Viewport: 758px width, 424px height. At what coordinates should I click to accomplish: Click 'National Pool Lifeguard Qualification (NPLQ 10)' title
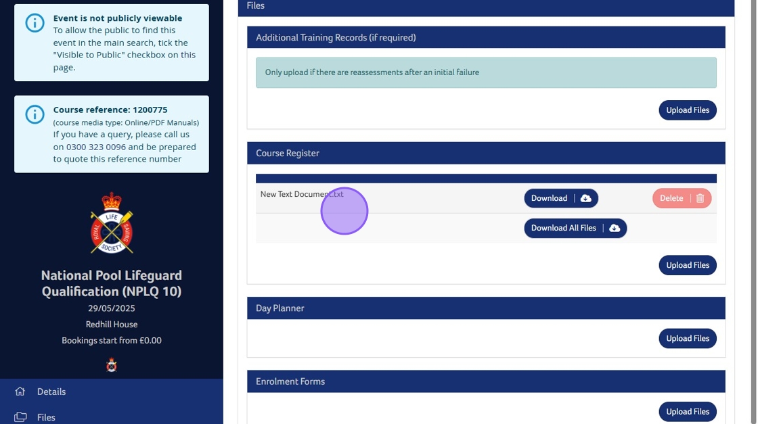tap(112, 283)
